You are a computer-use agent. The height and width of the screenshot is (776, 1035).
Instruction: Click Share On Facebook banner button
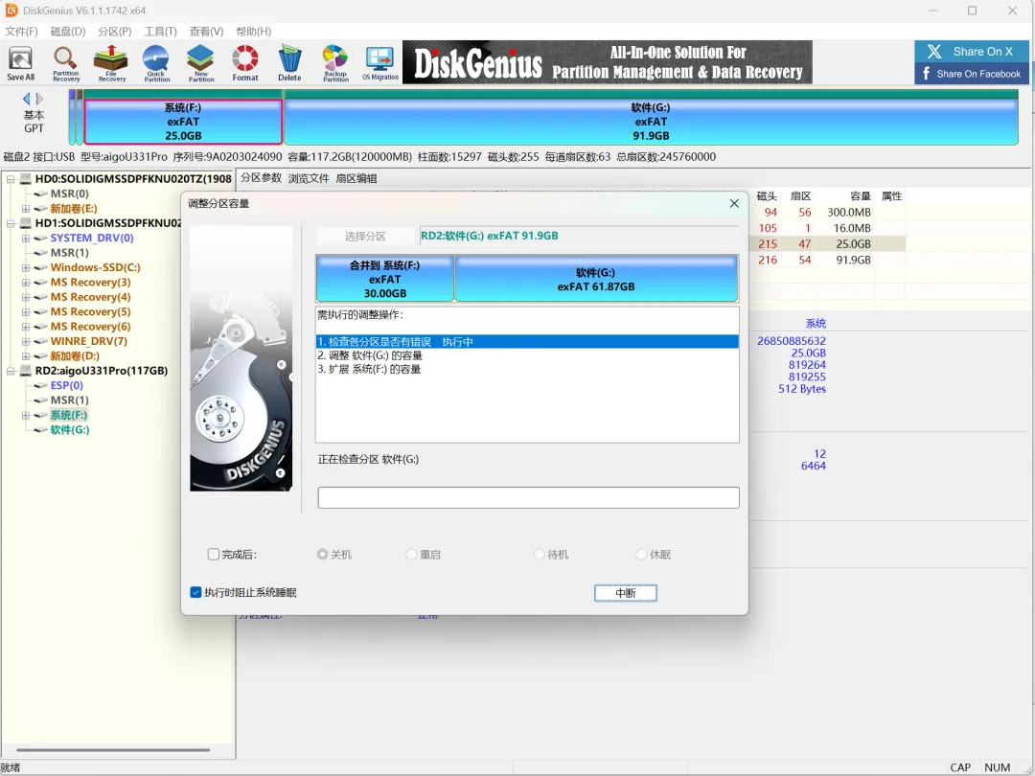point(971,73)
